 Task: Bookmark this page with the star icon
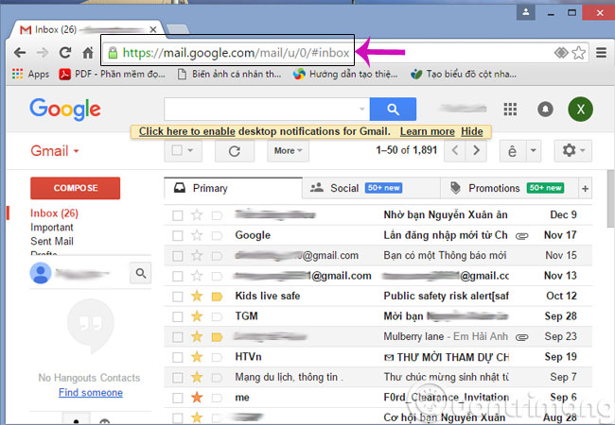coord(578,53)
